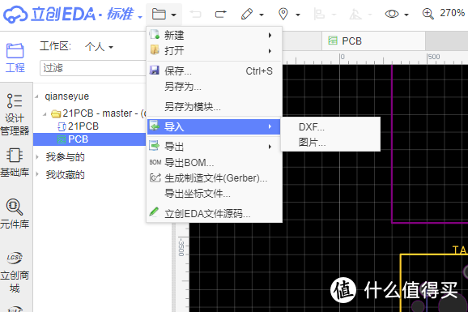Open the 新建 submenu
The image size is (468, 312).
214,36
